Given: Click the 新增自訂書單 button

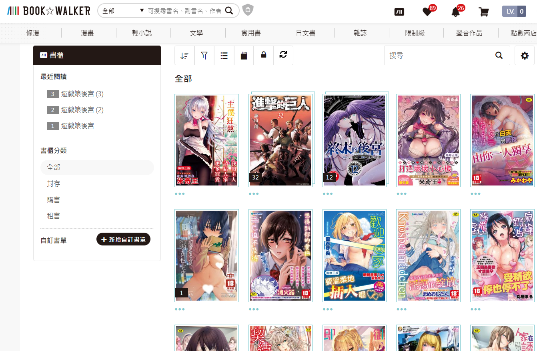Looking at the screenshot, I should click(x=123, y=239).
